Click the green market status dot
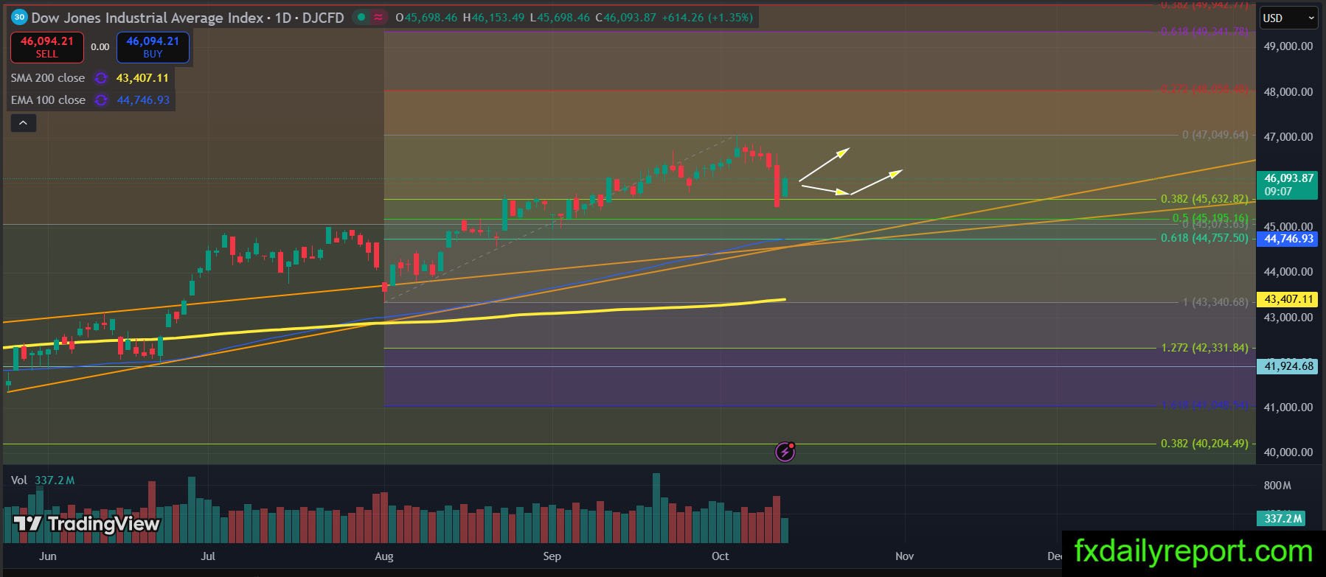This screenshot has width=1326, height=577. point(360,17)
